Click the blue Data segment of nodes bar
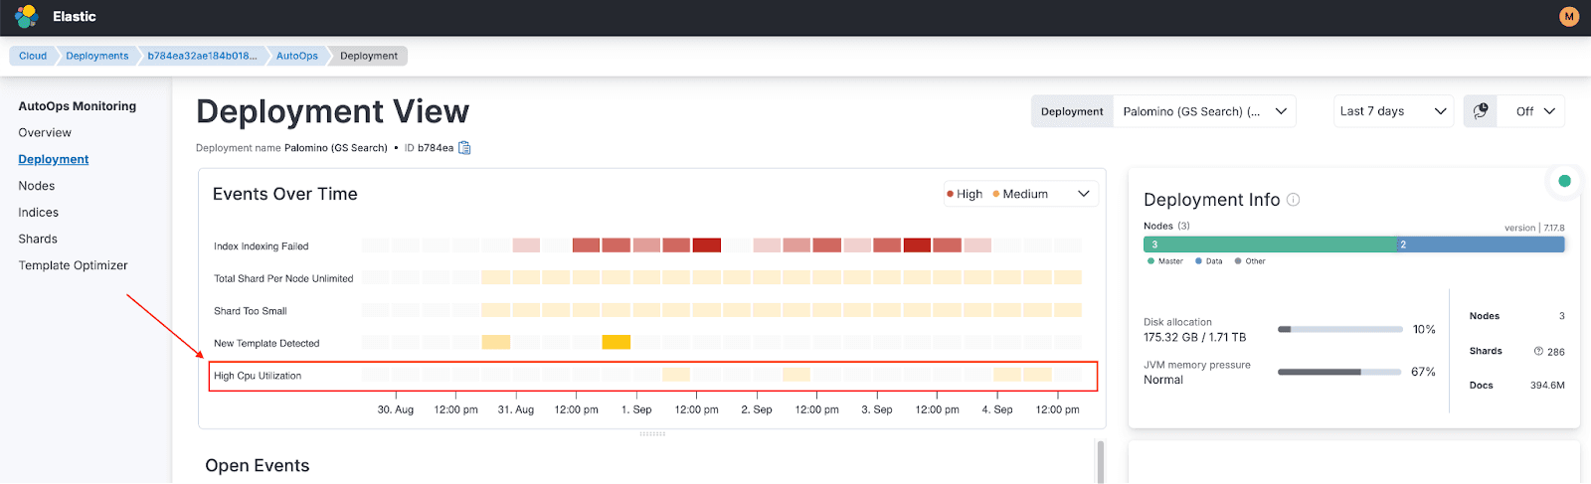Screen dimensions: 1591x484 (1480, 244)
